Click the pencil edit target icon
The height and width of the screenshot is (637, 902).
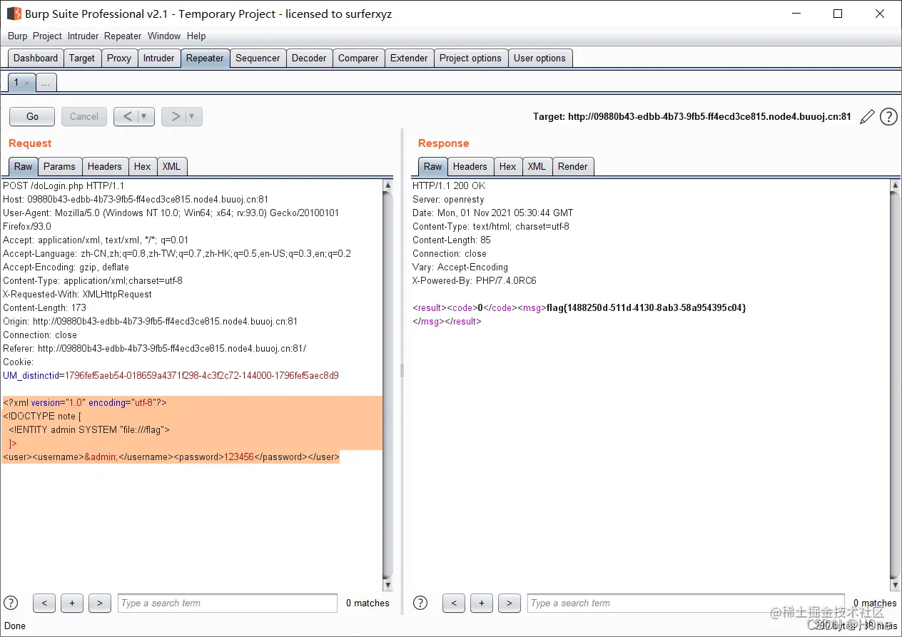click(867, 117)
